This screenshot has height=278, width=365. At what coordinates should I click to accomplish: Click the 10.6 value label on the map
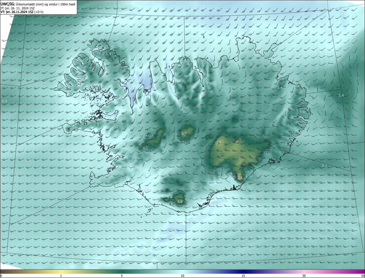tap(215, 203)
